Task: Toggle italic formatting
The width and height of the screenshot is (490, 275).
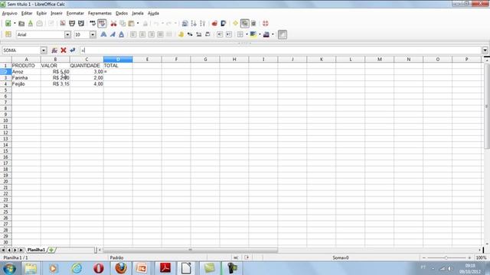Action: click(x=113, y=34)
